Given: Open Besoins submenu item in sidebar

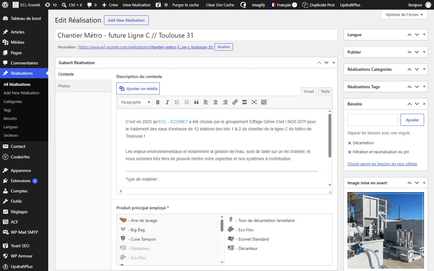Looking at the screenshot, I should click(x=10, y=119).
